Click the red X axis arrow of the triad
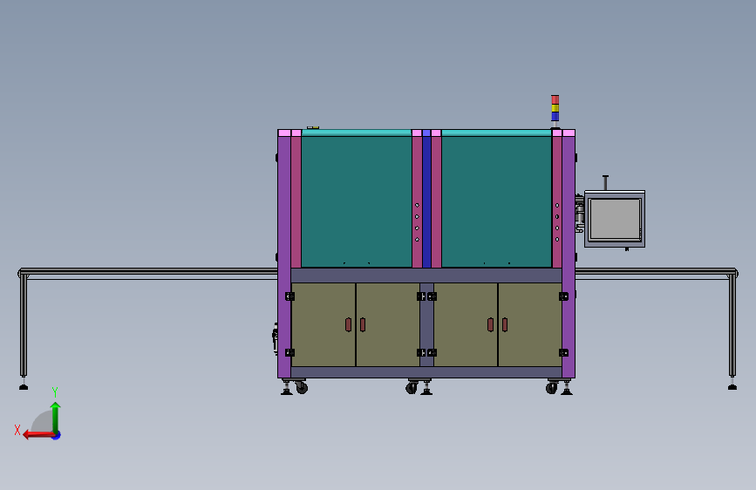 pos(37,435)
